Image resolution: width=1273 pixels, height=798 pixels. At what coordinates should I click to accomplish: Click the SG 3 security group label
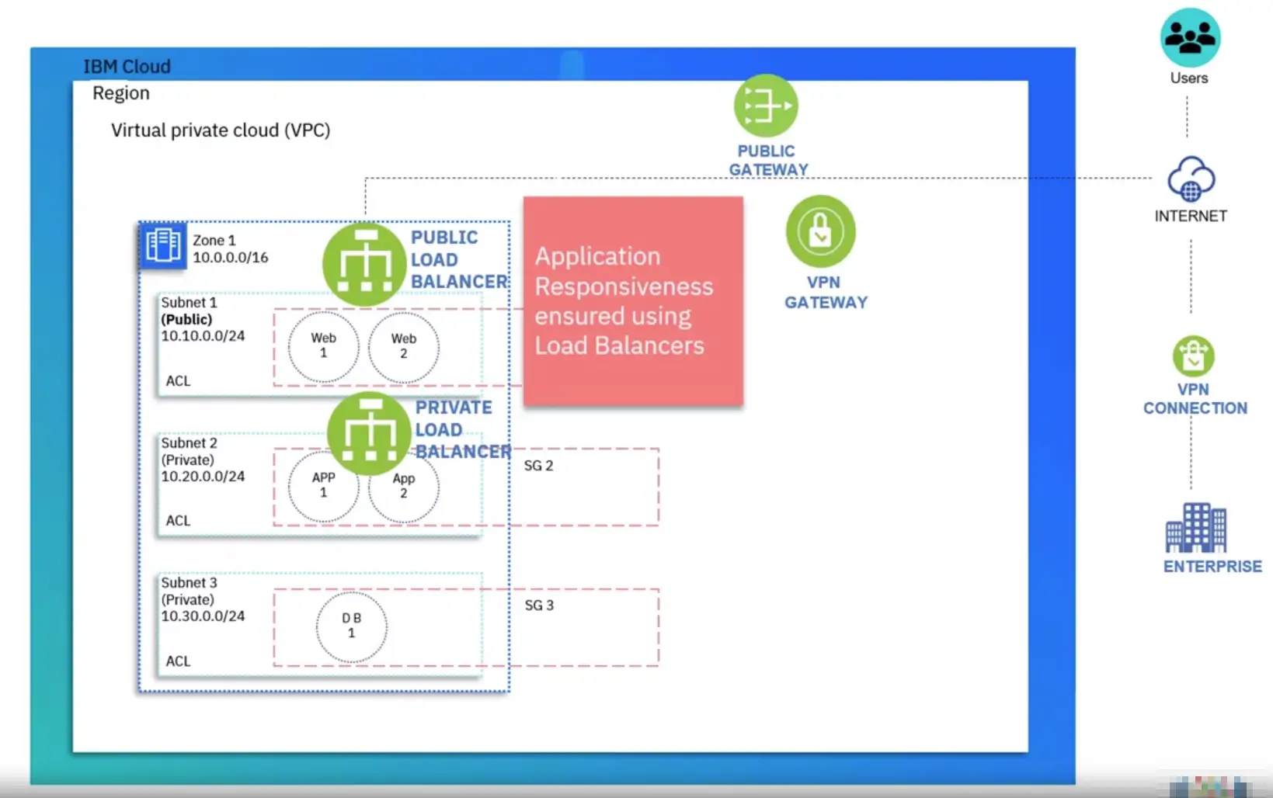[x=538, y=605]
